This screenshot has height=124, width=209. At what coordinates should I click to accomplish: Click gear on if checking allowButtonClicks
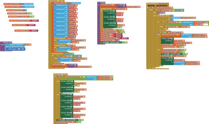click(x=151, y=8)
